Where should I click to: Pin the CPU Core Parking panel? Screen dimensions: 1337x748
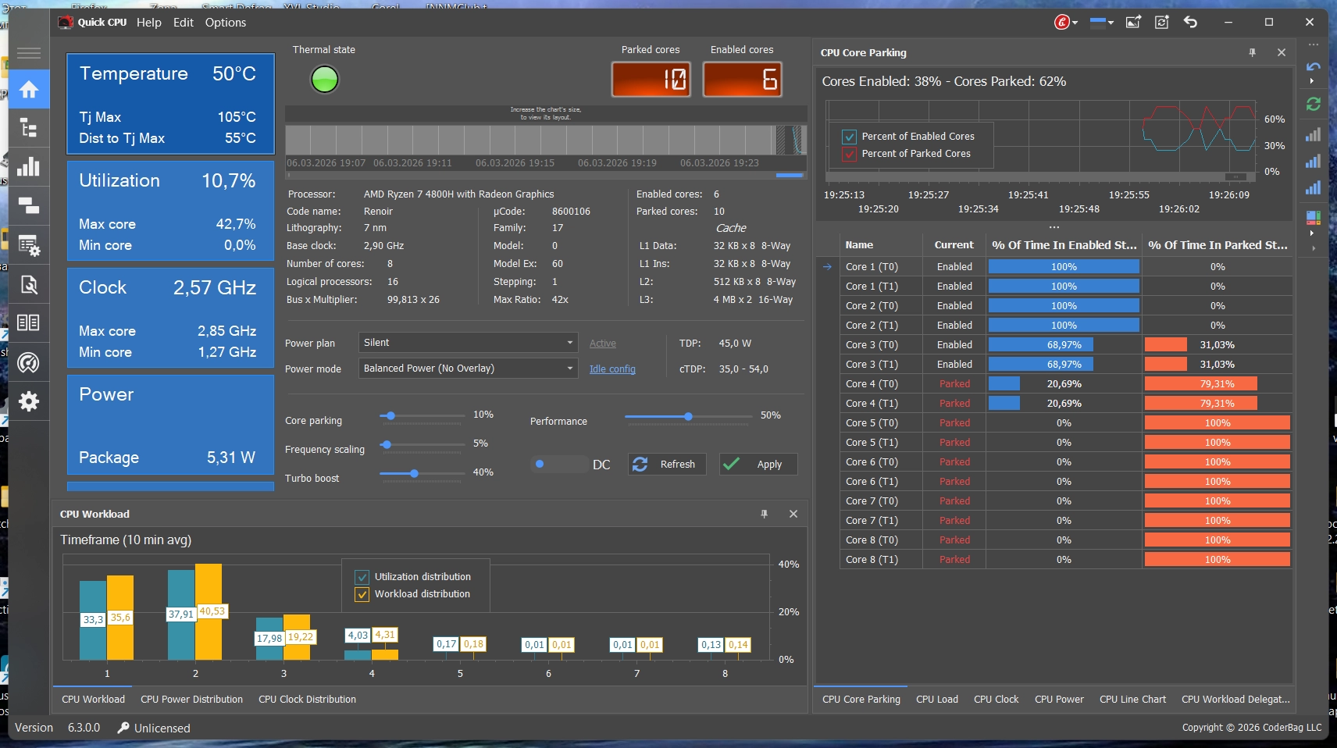pyautogui.click(x=1252, y=52)
